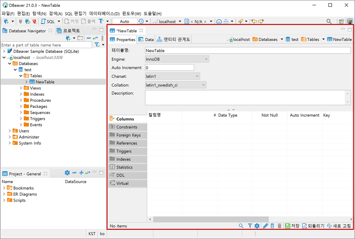Click the Back navigation yellow arrow
The width and height of the screenshot is (355, 239).
coord(254,21)
